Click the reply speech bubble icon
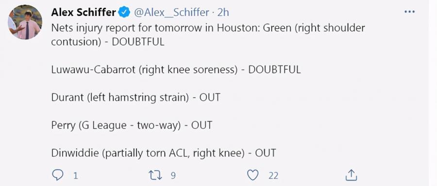 tap(58, 175)
